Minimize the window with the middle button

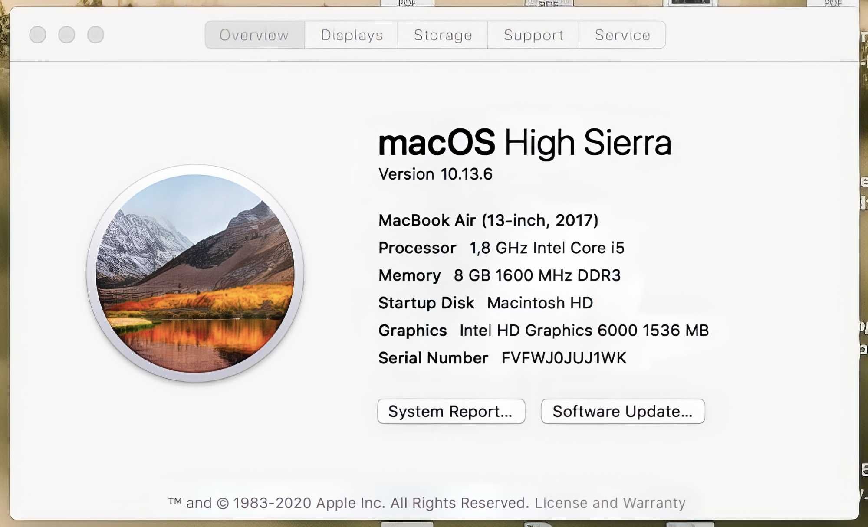click(x=67, y=35)
